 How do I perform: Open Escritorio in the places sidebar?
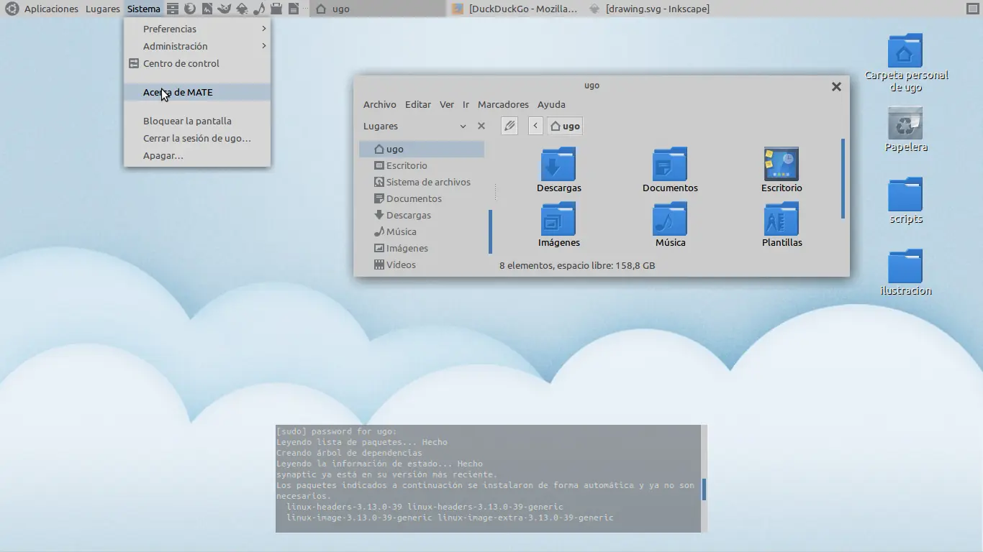422,165
